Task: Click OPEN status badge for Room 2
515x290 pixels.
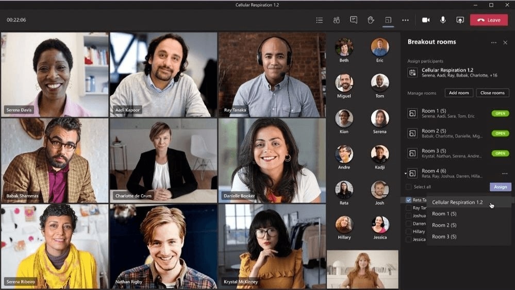Action: tap(500, 133)
